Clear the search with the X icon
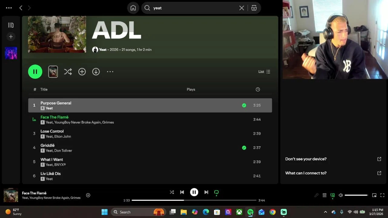The height and width of the screenshot is (218, 388). pos(242,8)
